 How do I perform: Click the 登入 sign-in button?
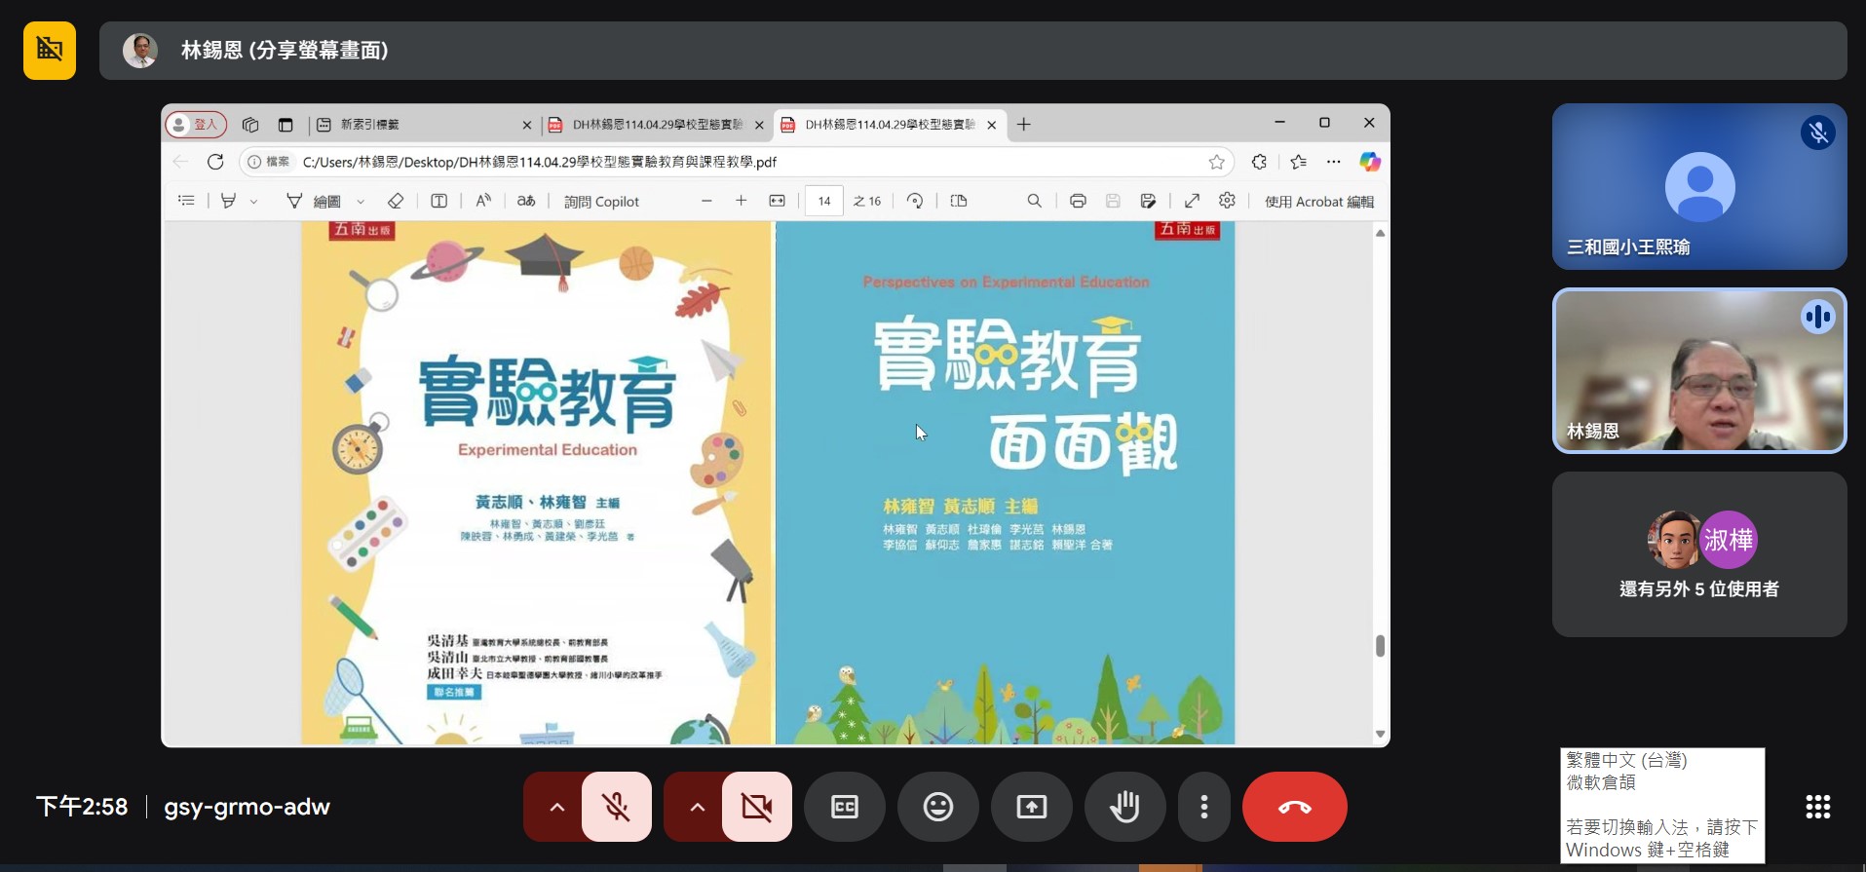click(x=196, y=125)
